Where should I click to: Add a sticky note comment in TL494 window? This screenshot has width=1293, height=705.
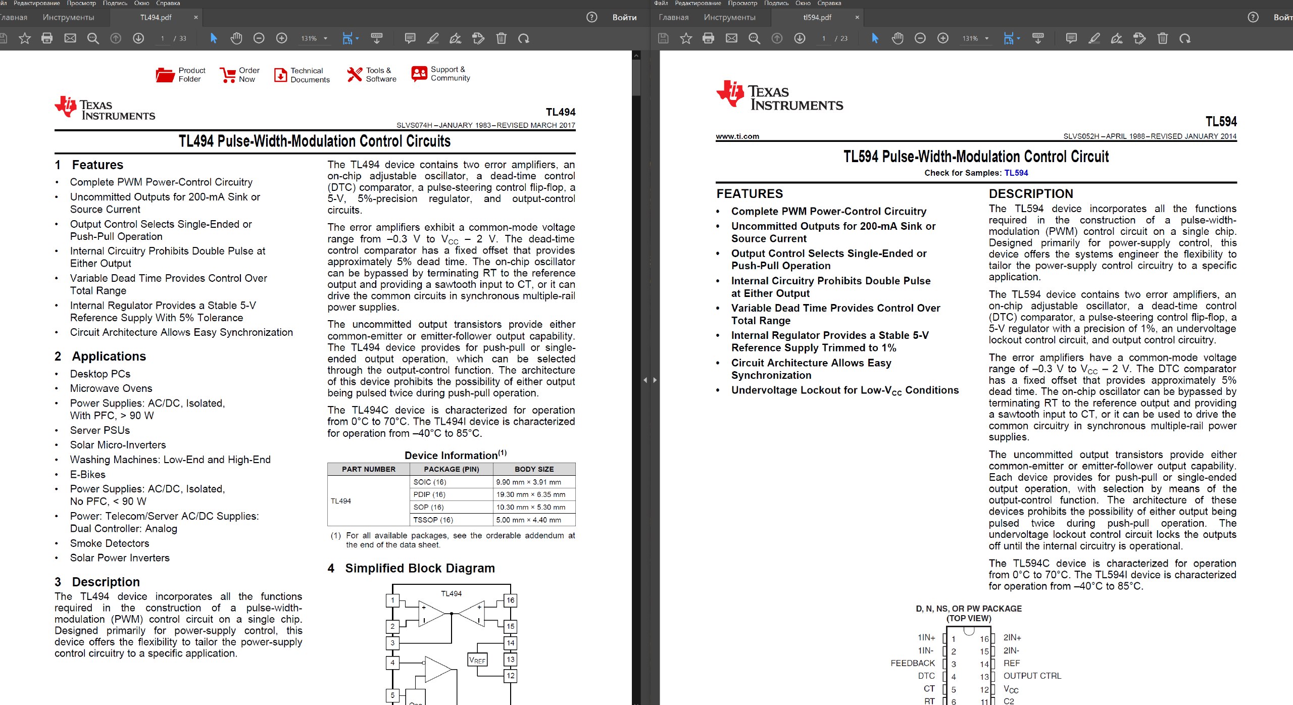coord(410,38)
